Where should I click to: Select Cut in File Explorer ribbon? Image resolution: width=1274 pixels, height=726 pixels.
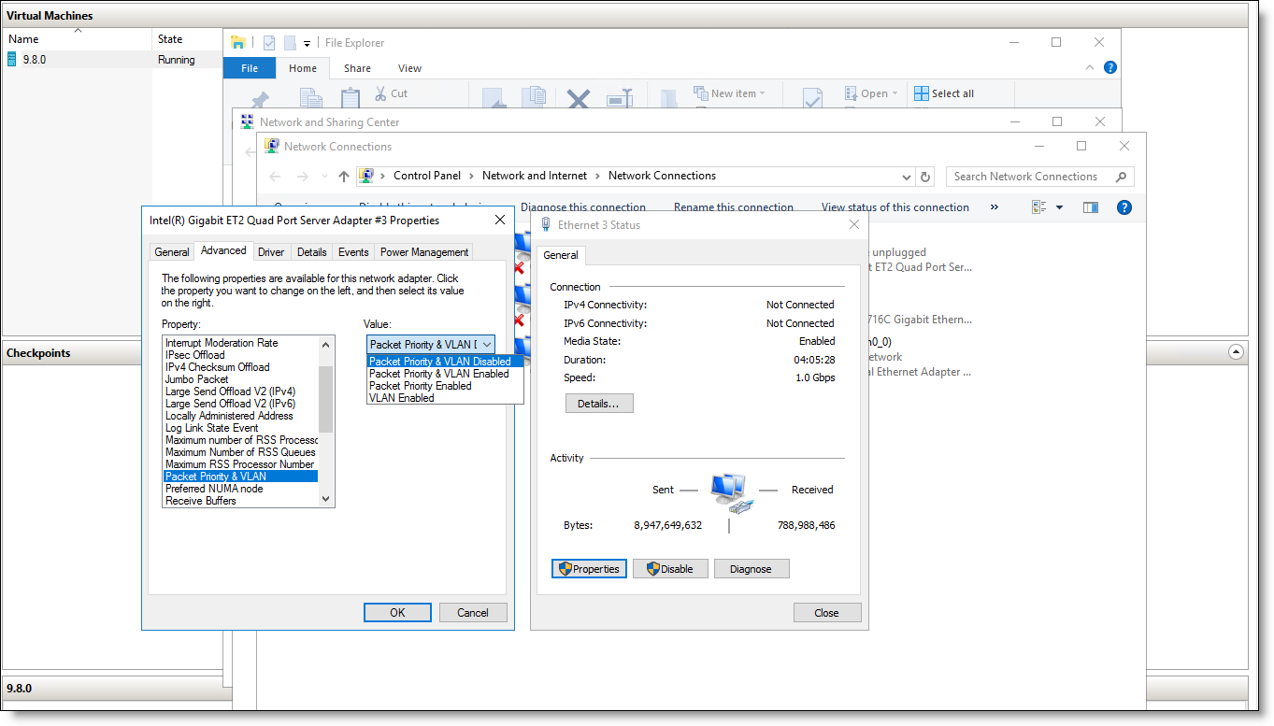pos(392,93)
